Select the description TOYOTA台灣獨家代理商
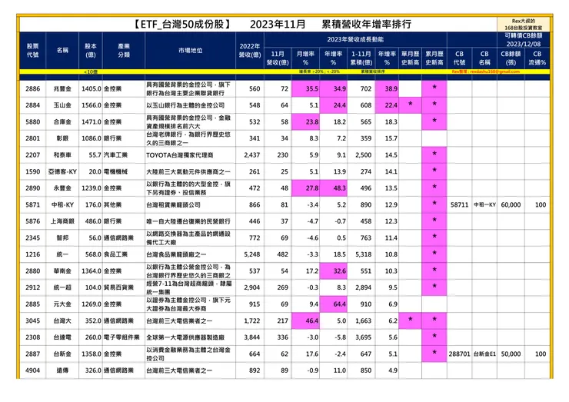 pyautogui.click(x=180, y=155)
